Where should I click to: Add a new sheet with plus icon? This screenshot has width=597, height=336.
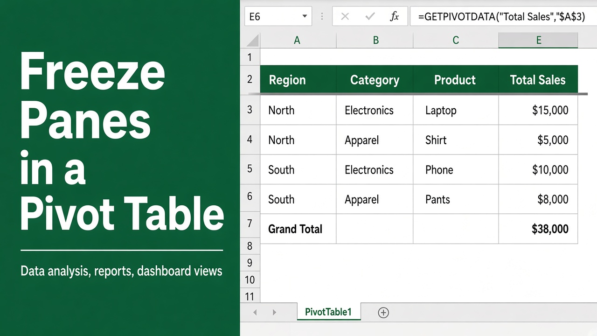click(x=383, y=313)
